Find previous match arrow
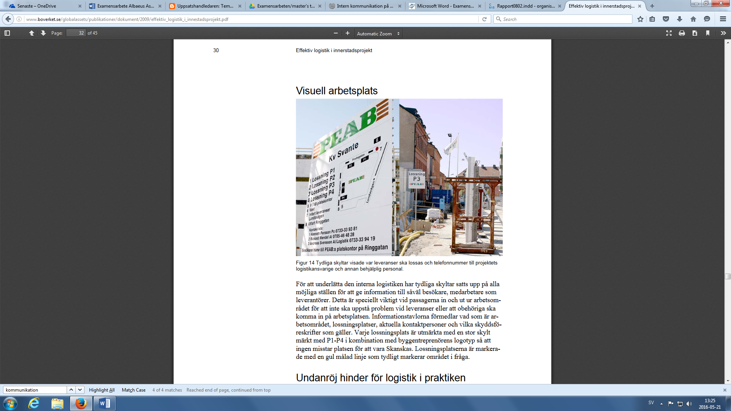731x411 pixels. click(71, 390)
